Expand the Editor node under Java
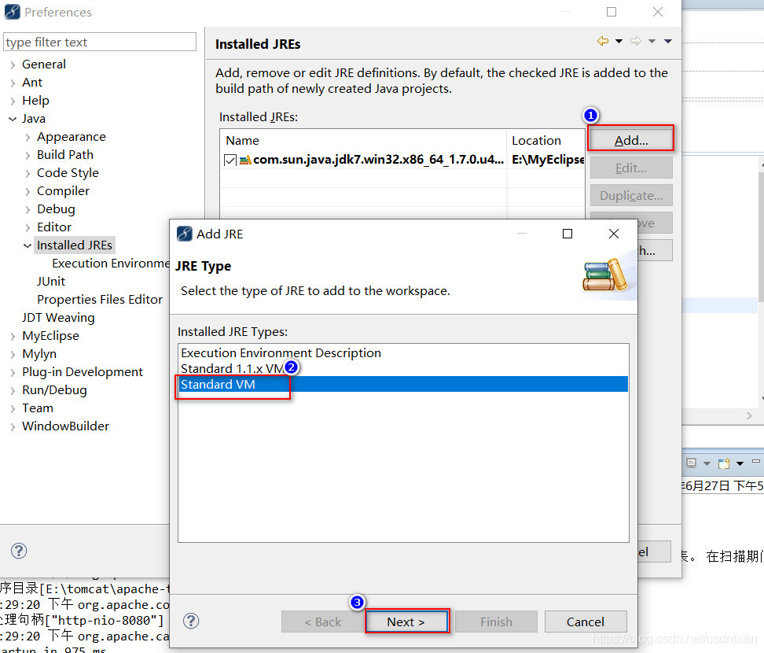The height and width of the screenshot is (653, 764). [28, 227]
